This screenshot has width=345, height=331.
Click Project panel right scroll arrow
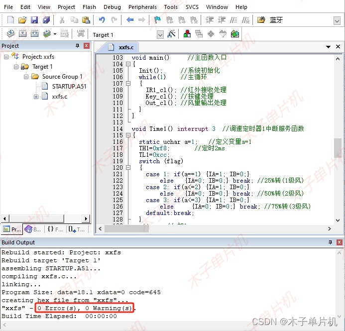pyautogui.click(x=86, y=219)
